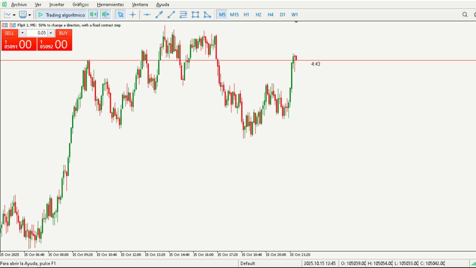Image resolution: width=476 pixels, height=268 pixels.
Task: Enable the M15 timeframe
Action: [234, 15]
